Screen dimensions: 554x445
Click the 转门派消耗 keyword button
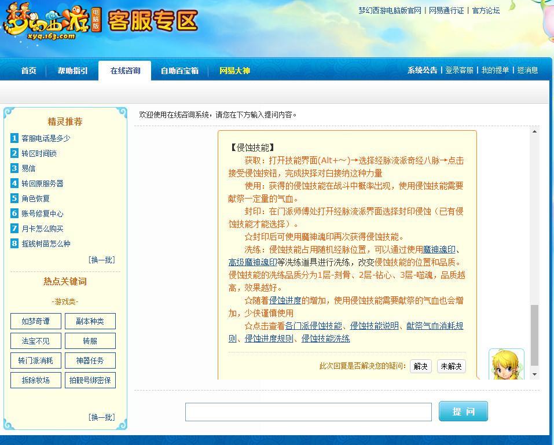(x=36, y=361)
